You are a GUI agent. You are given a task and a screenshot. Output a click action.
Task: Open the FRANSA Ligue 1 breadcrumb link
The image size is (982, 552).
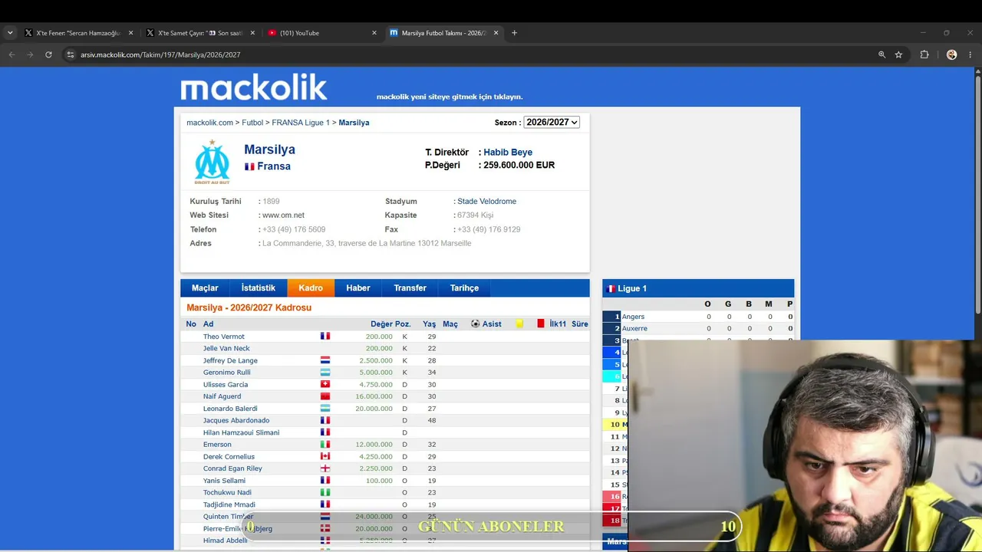(x=301, y=123)
